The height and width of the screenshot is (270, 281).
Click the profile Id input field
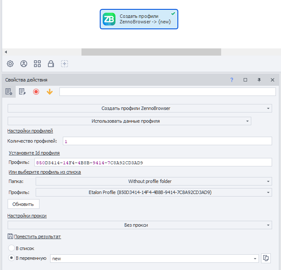(153, 162)
